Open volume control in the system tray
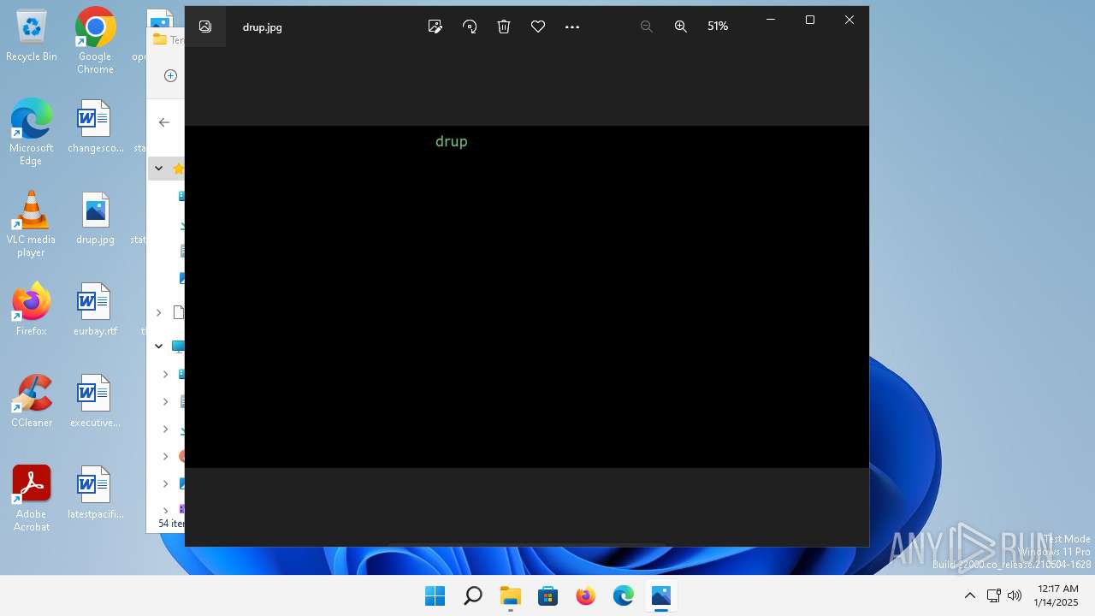Viewport: 1095px width, 616px height. [1015, 595]
